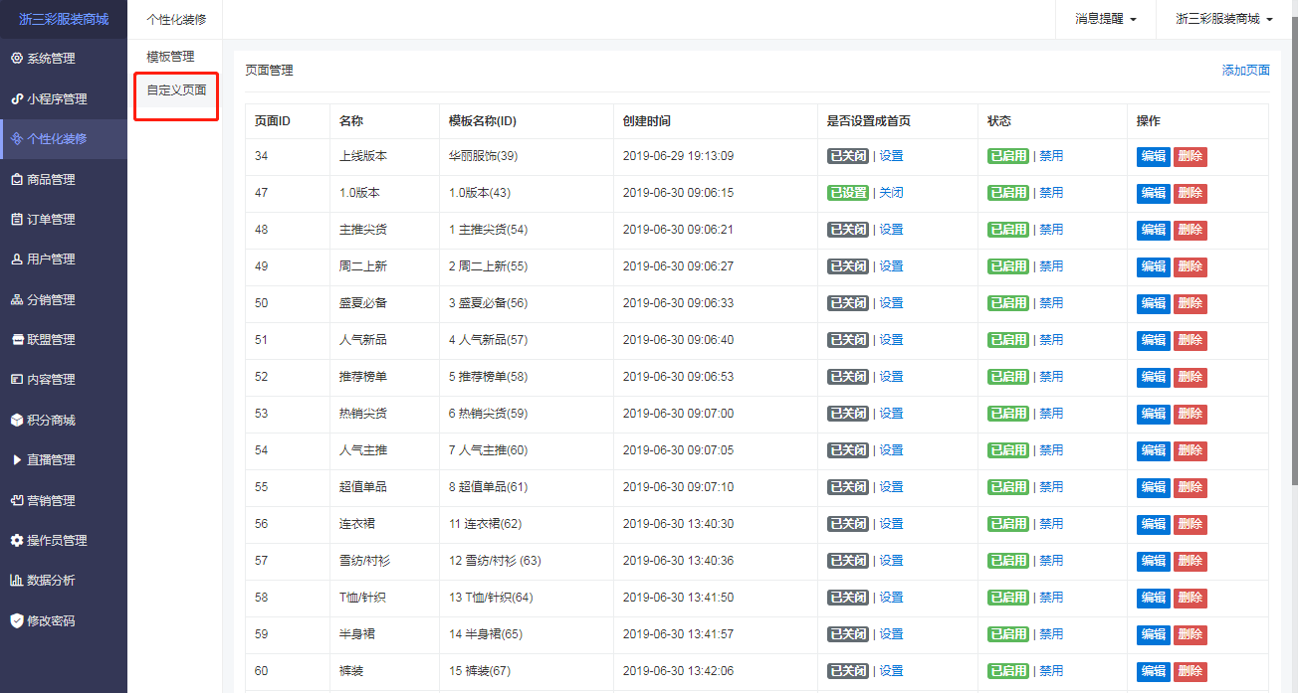Click 禁用 for the 裤装 row
Screen dimensions: 1298x693
click(1051, 671)
